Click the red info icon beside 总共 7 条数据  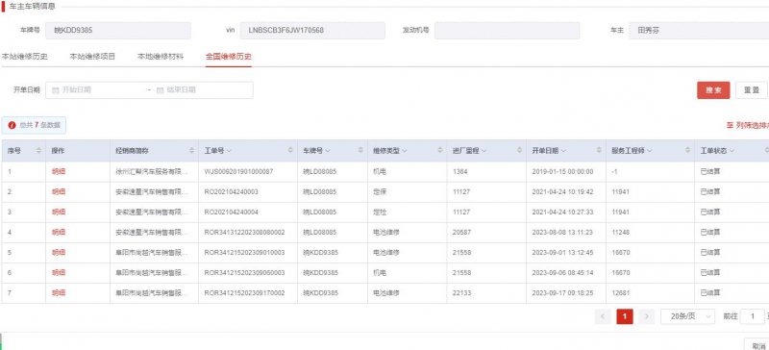tap(12, 125)
